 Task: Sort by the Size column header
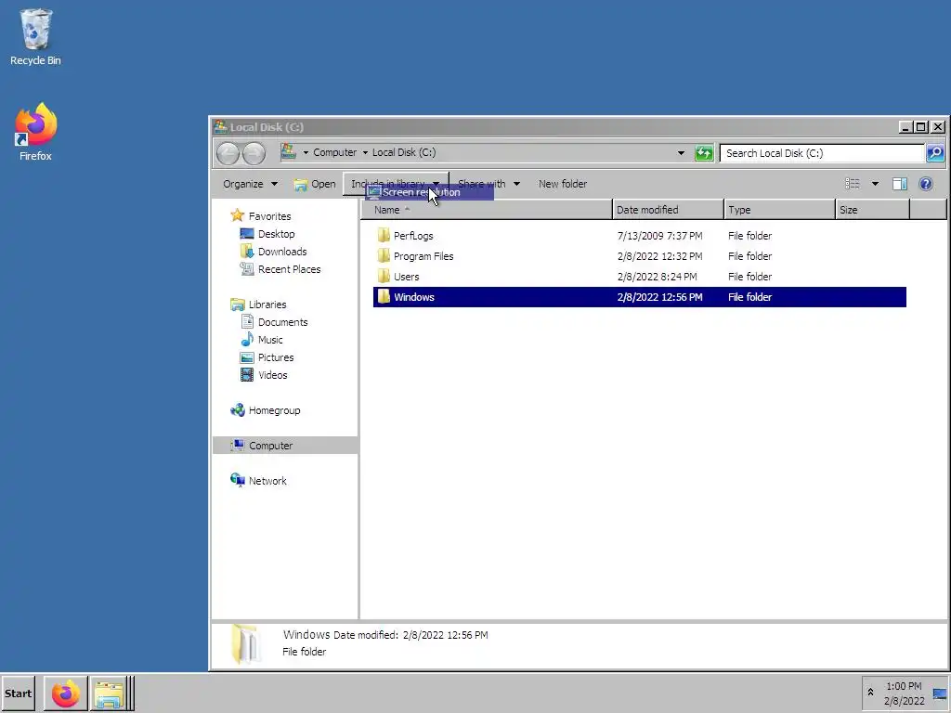(x=872, y=210)
